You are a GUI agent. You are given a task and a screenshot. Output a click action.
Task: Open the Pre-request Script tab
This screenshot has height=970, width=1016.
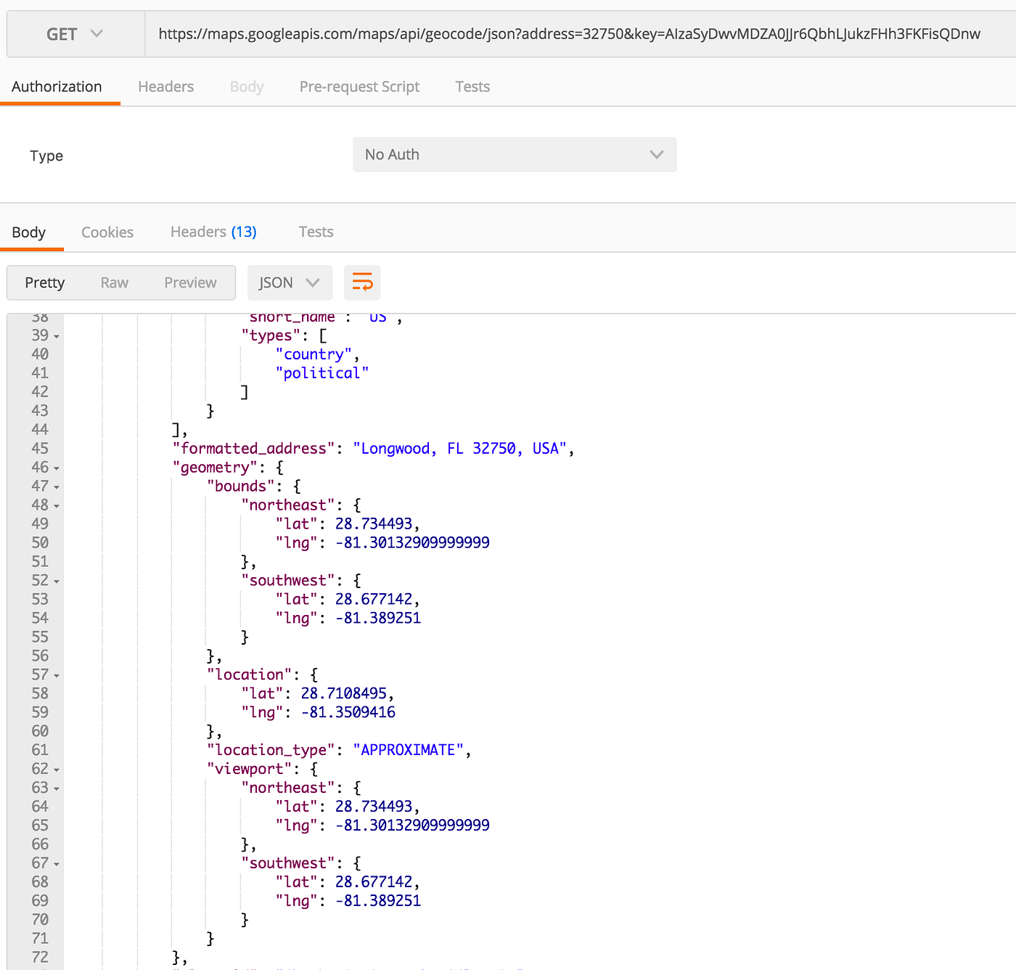pos(359,86)
